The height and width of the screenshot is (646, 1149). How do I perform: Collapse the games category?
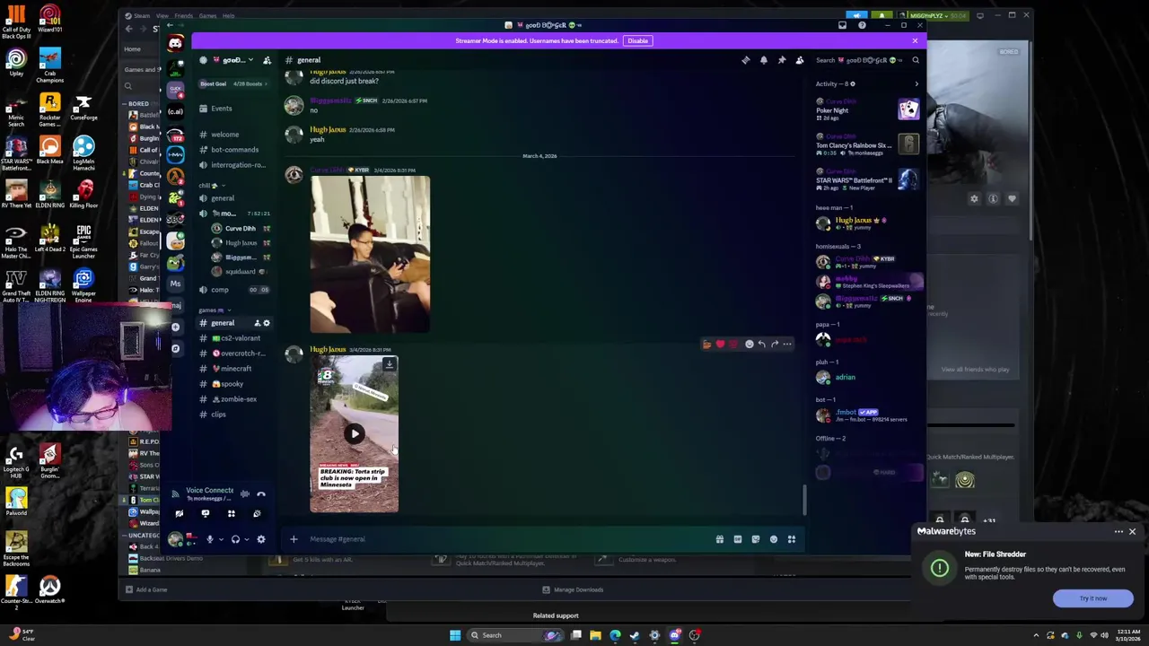coord(214,310)
